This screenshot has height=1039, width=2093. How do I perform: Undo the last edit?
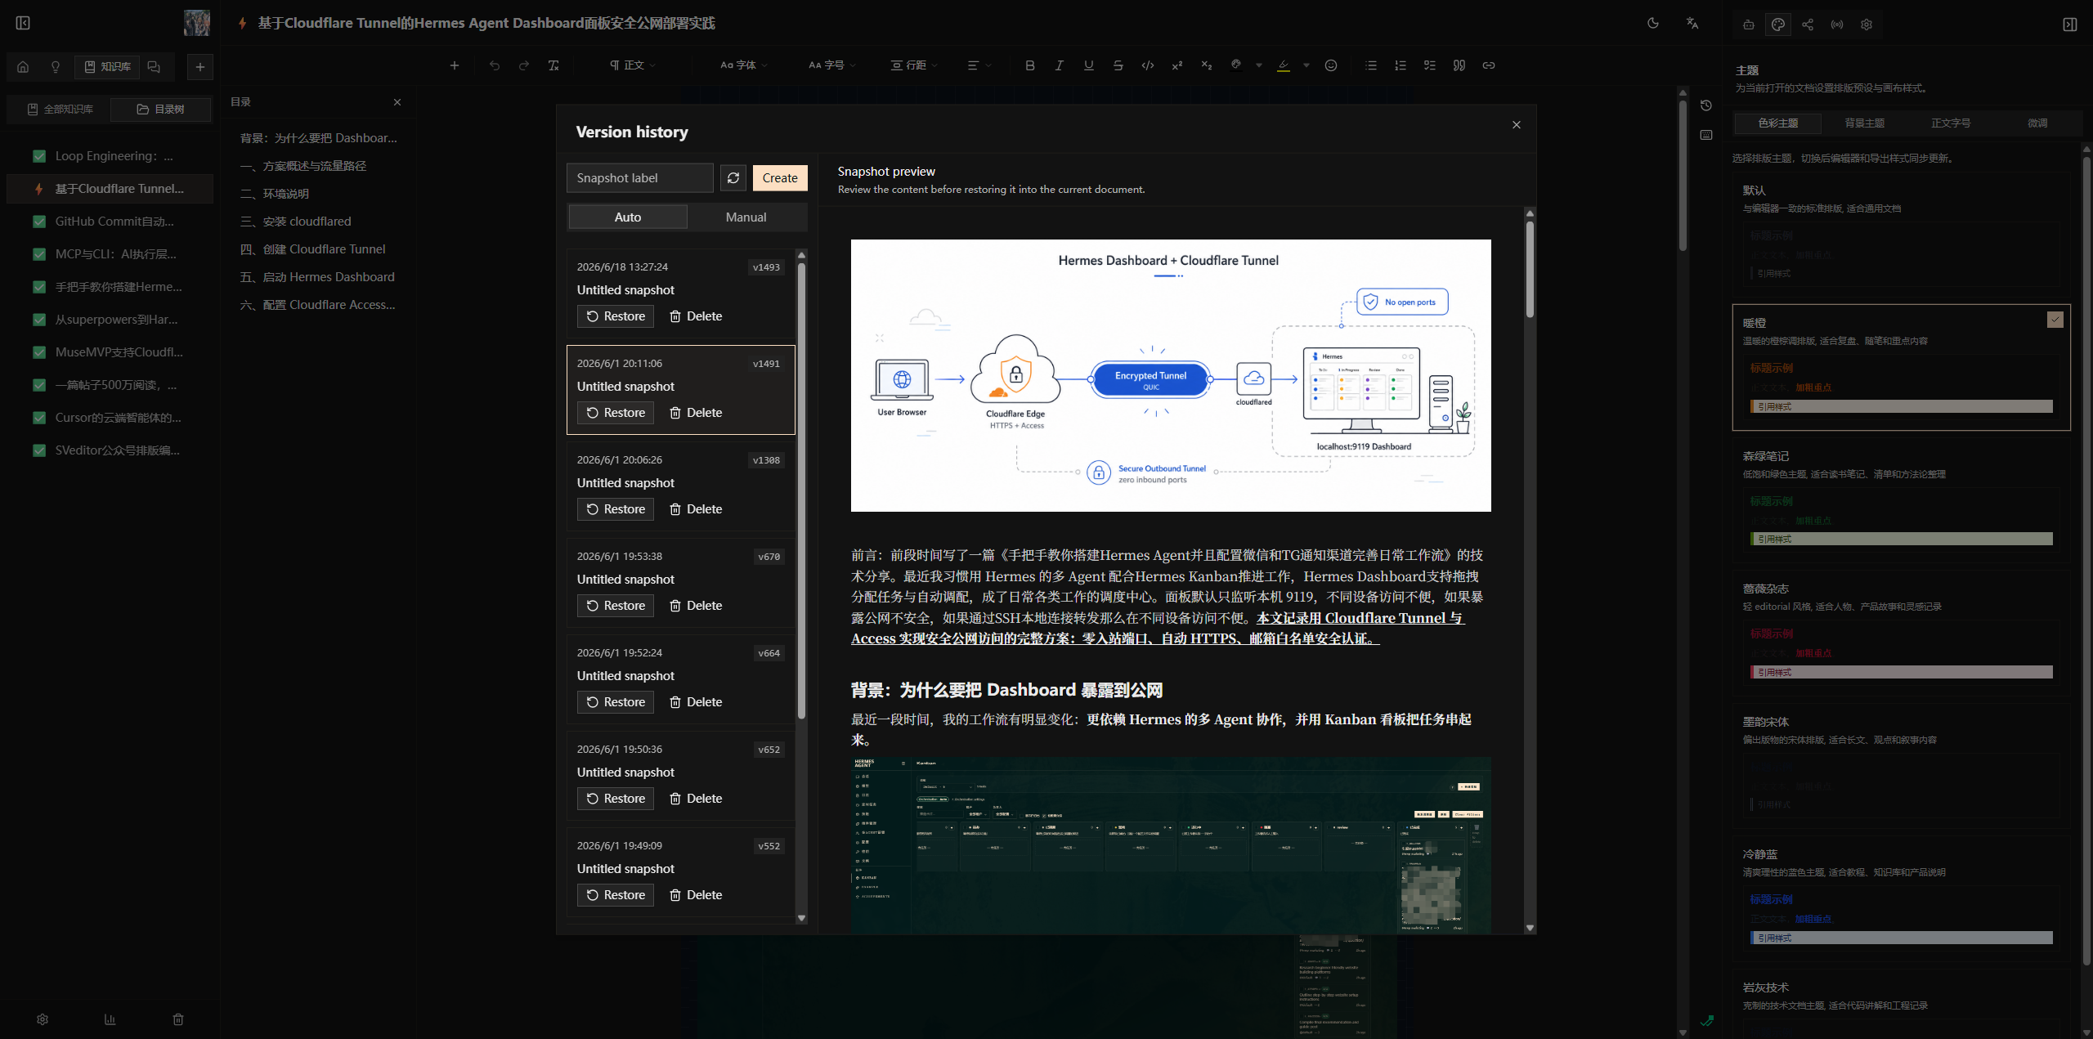point(495,65)
